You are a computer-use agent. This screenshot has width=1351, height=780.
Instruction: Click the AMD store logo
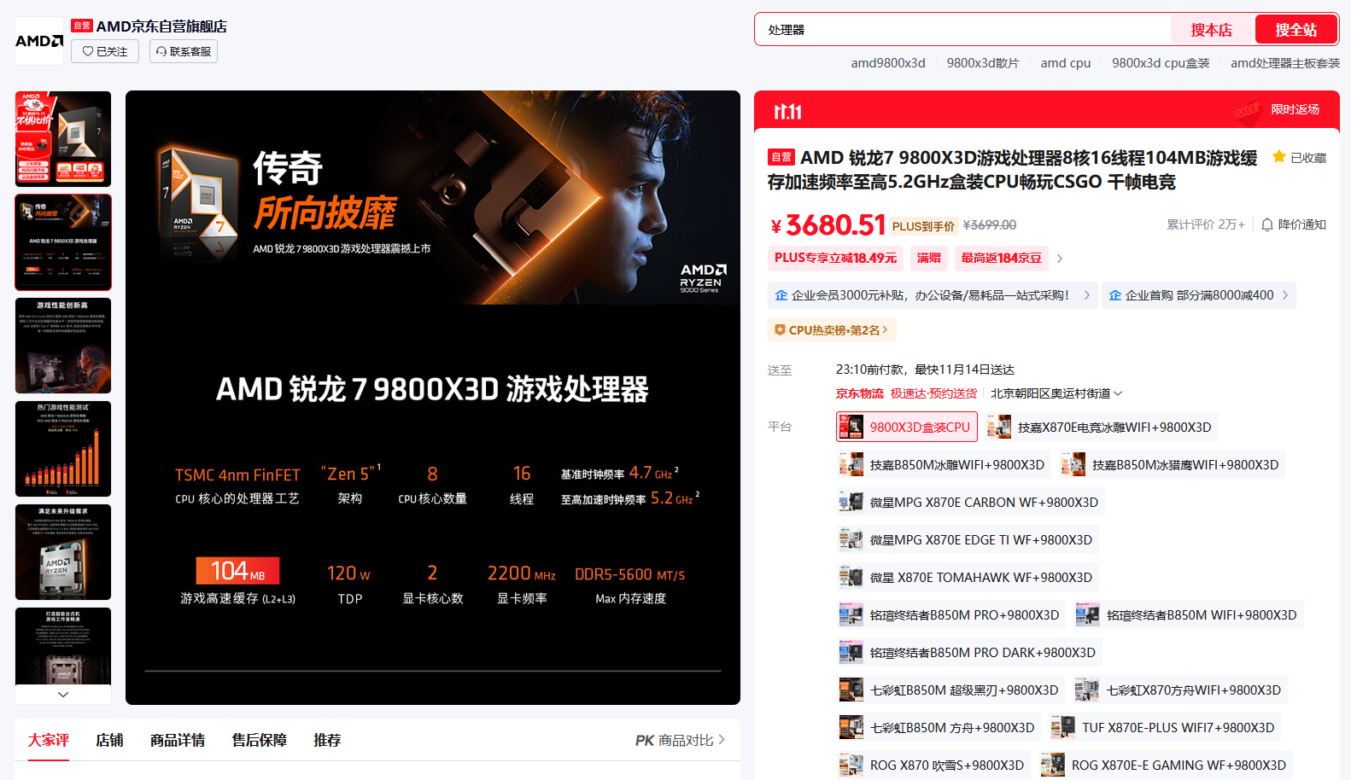[39, 41]
